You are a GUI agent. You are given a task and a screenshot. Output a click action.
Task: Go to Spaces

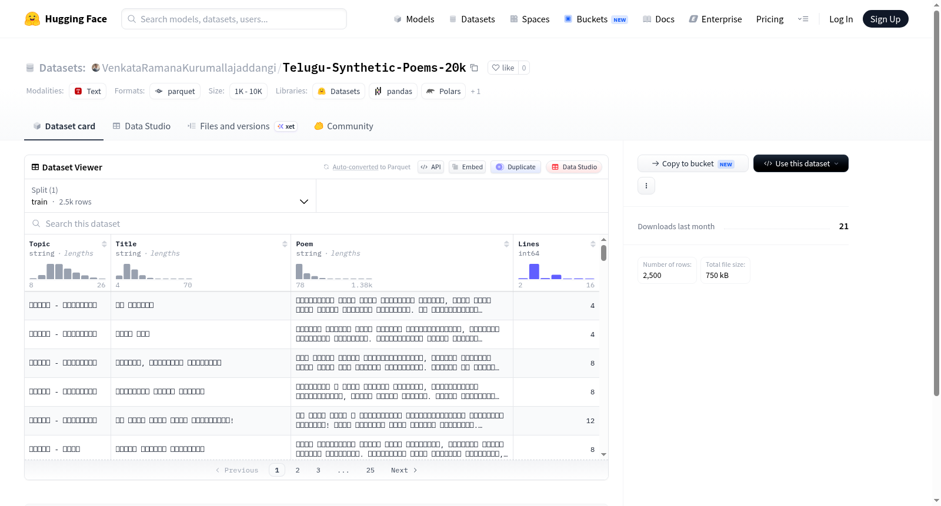tap(529, 19)
